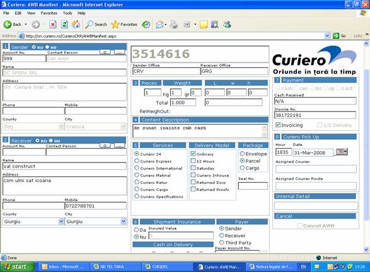This screenshot has width=370, height=272.
Task: Click the Back navigation arrow icon
Action: click(x=8, y=25)
